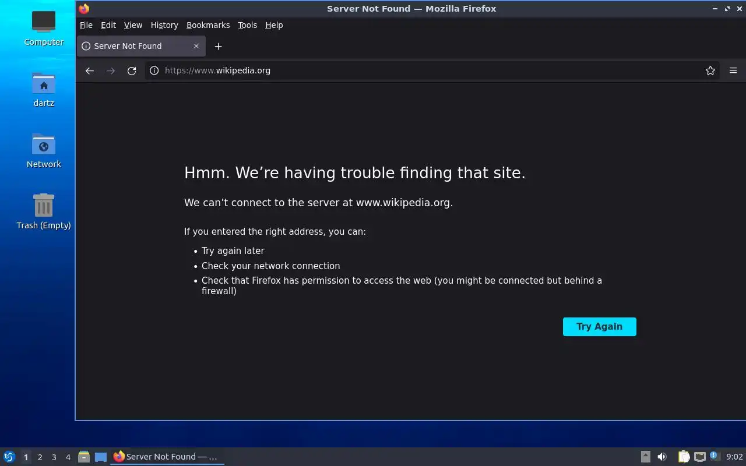
Task: Open site information icon in address bar
Action: coord(154,70)
